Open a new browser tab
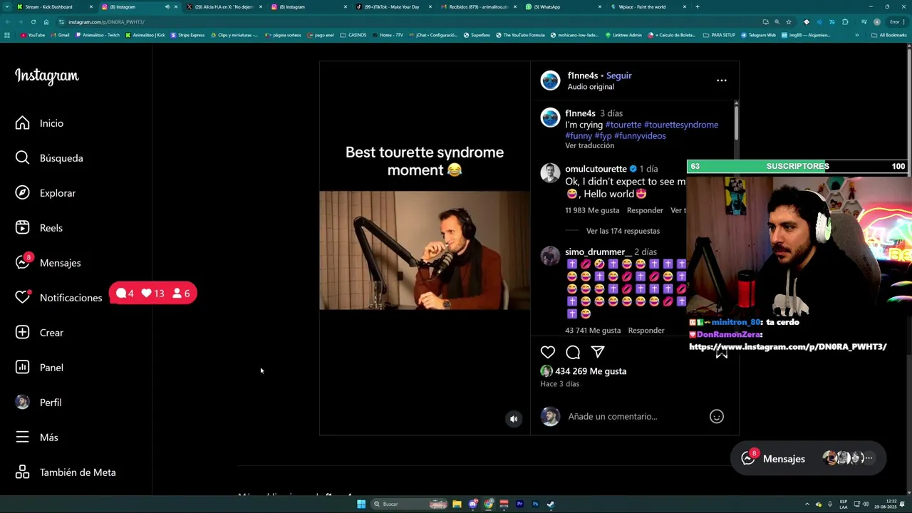Image resolution: width=912 pixels, height=513 pixels. pyautogui.click(x=697, y=7)
